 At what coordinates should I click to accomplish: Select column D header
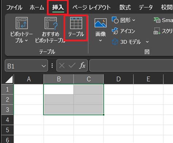click(119, 79)
